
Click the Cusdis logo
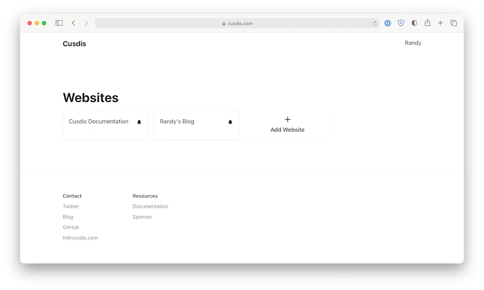coord(74,43)
